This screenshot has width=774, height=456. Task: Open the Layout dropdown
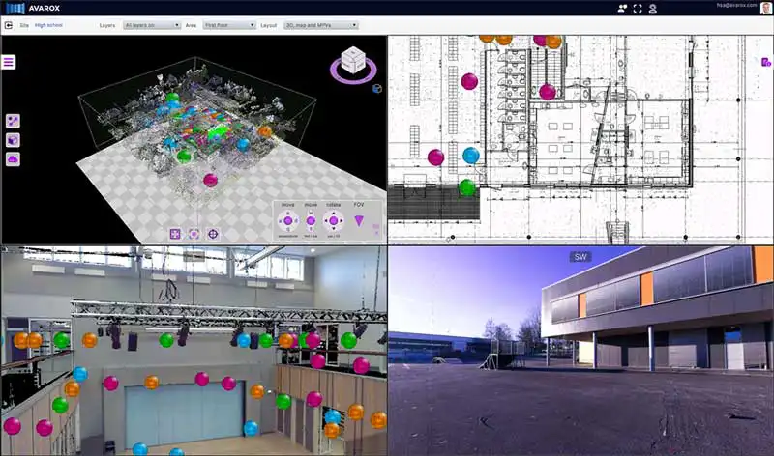pos(321,25)
